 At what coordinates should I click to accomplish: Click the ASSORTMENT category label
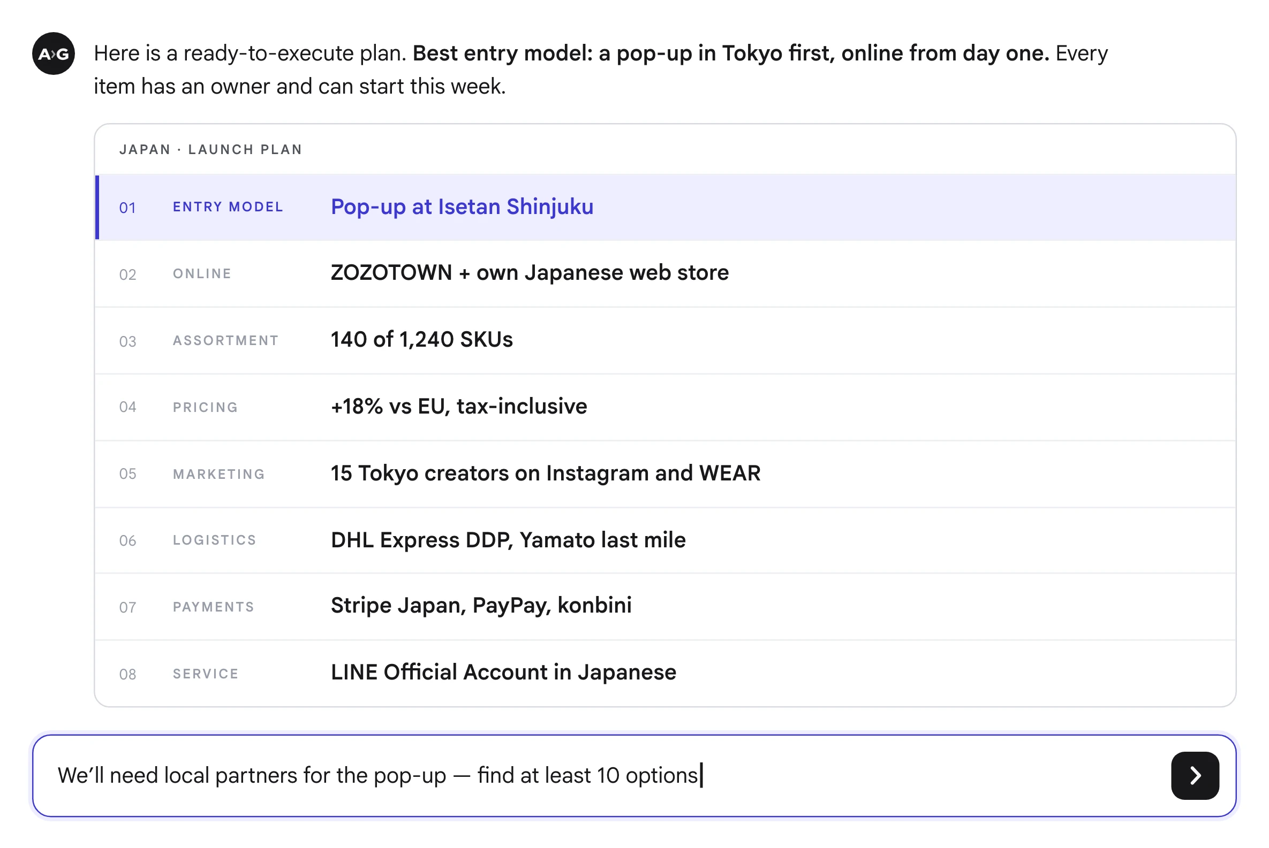225,340
